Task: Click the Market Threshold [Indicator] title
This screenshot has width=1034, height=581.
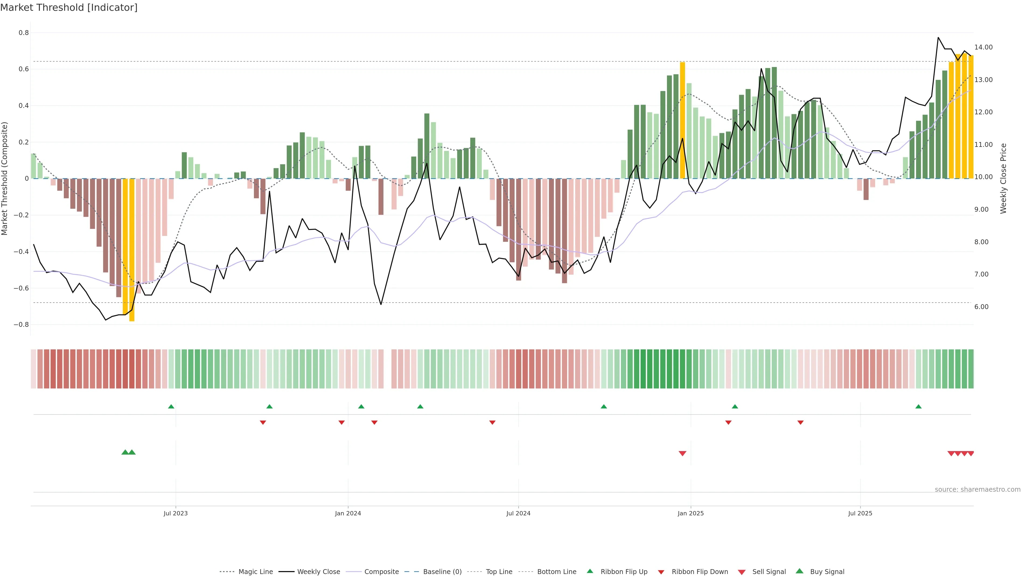Action: (x=69, y=8)
